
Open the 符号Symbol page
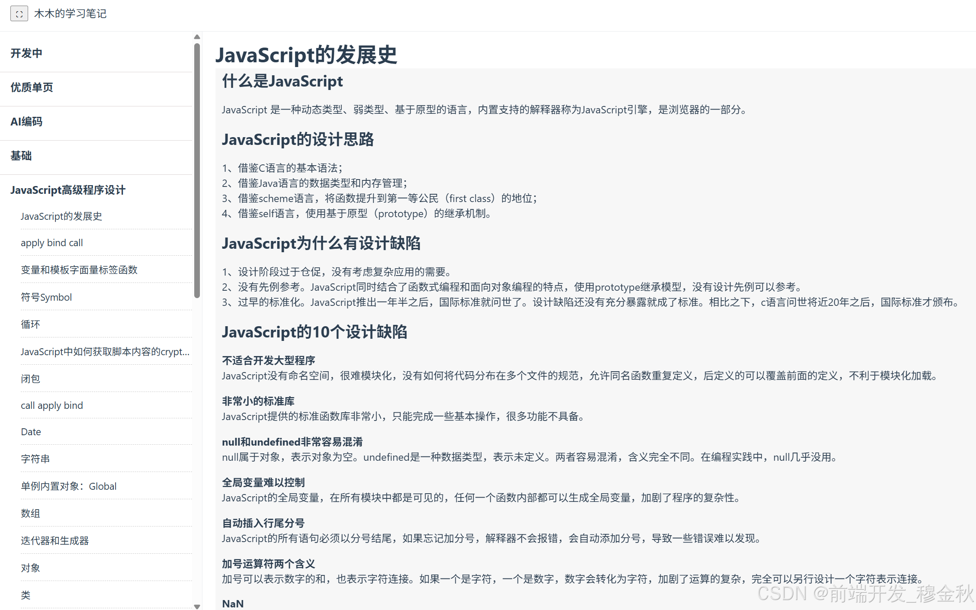click(x=46, y=297)
